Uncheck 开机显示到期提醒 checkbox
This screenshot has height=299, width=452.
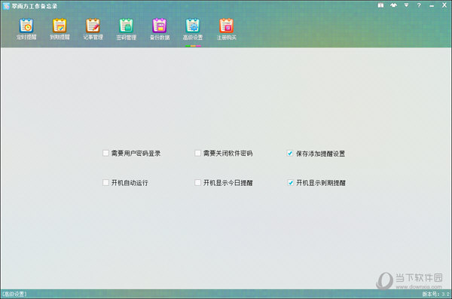pyautogui.click(x=291, y=182)
